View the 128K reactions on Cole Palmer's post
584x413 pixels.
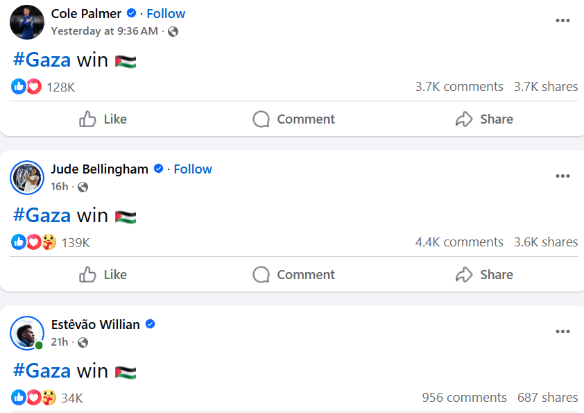tap(60, 87)
